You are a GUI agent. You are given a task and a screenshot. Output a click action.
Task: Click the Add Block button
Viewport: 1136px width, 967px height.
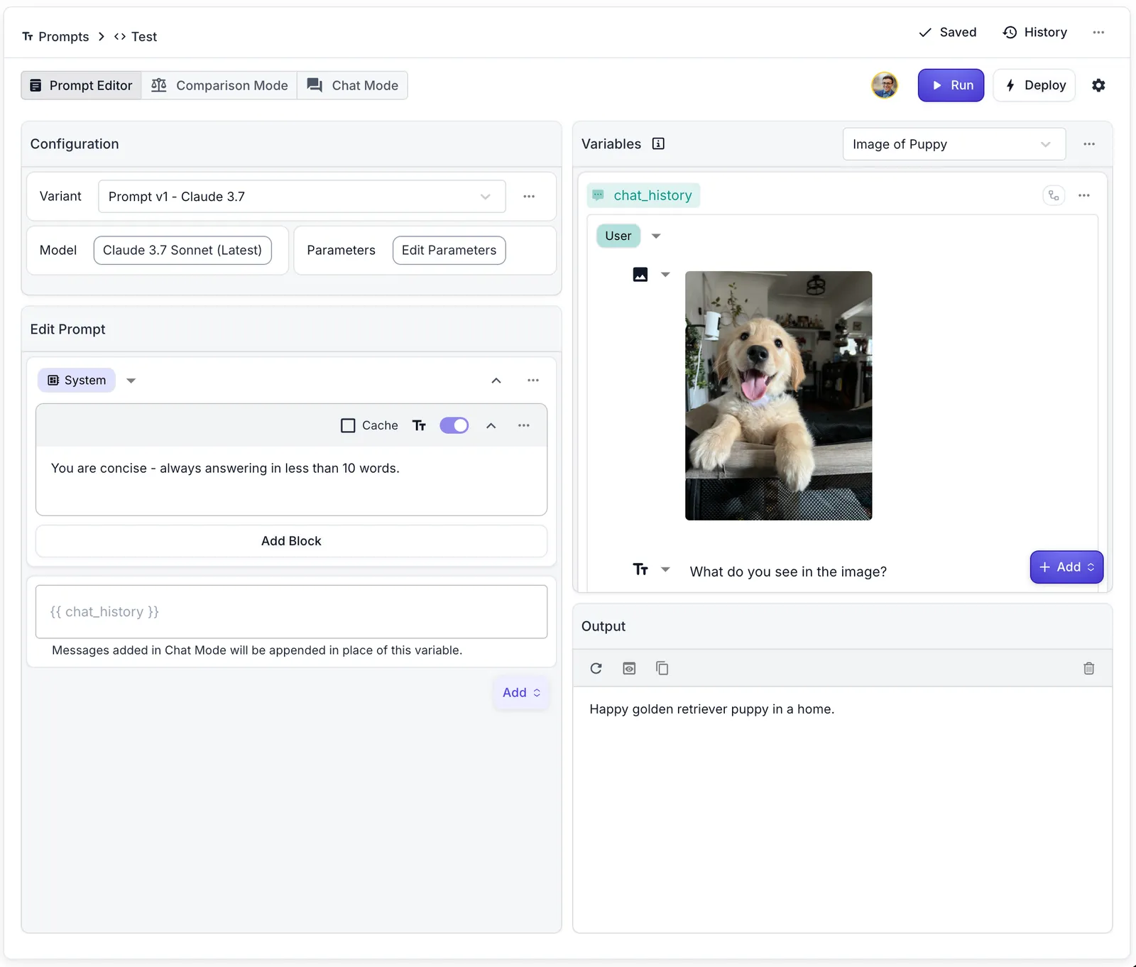pyautogui.click(x=291, y=541)
